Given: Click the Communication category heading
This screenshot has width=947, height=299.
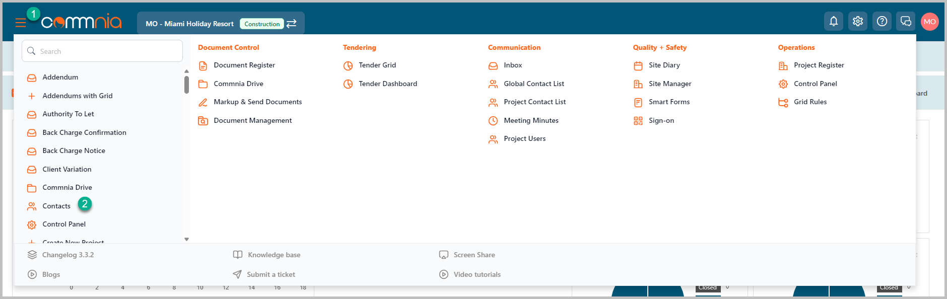Looking at the screenshot, I should click(x=514, y=47).
